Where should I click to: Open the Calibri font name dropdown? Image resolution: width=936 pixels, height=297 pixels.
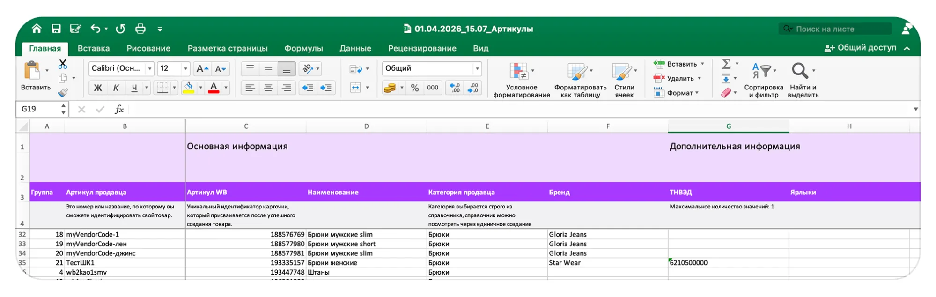(x=150, y=69)
